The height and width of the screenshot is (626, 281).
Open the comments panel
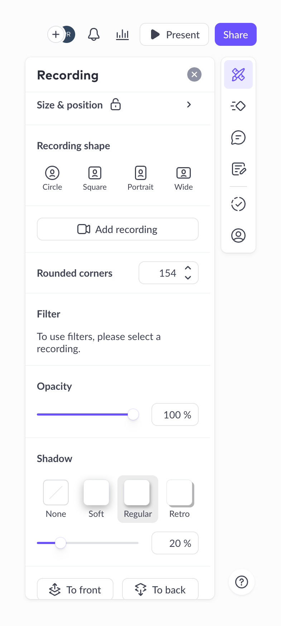click(x=238, y=137)
